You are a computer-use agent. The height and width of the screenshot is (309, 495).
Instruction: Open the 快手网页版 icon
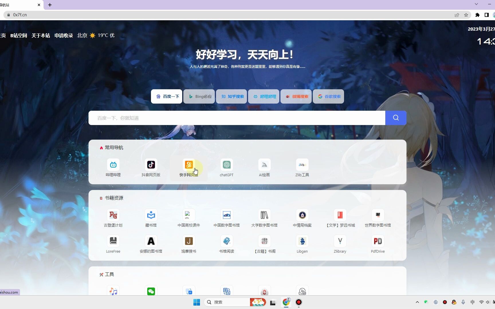tap(189, 165)
